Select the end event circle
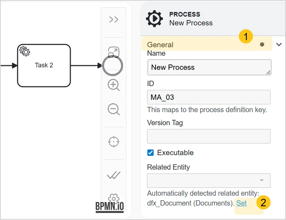Image resolution: width=286 pixels, height=220 pixels. click(x=113, y=66)
